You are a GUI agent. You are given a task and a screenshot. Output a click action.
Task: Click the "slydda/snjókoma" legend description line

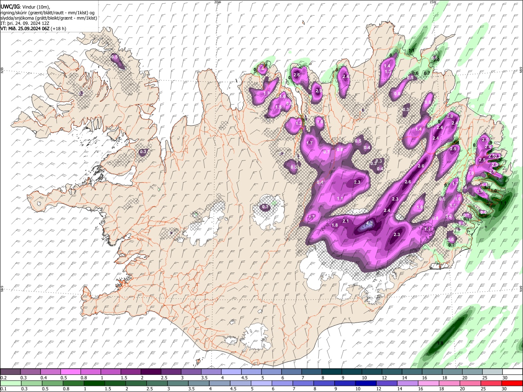click(49, 18)
